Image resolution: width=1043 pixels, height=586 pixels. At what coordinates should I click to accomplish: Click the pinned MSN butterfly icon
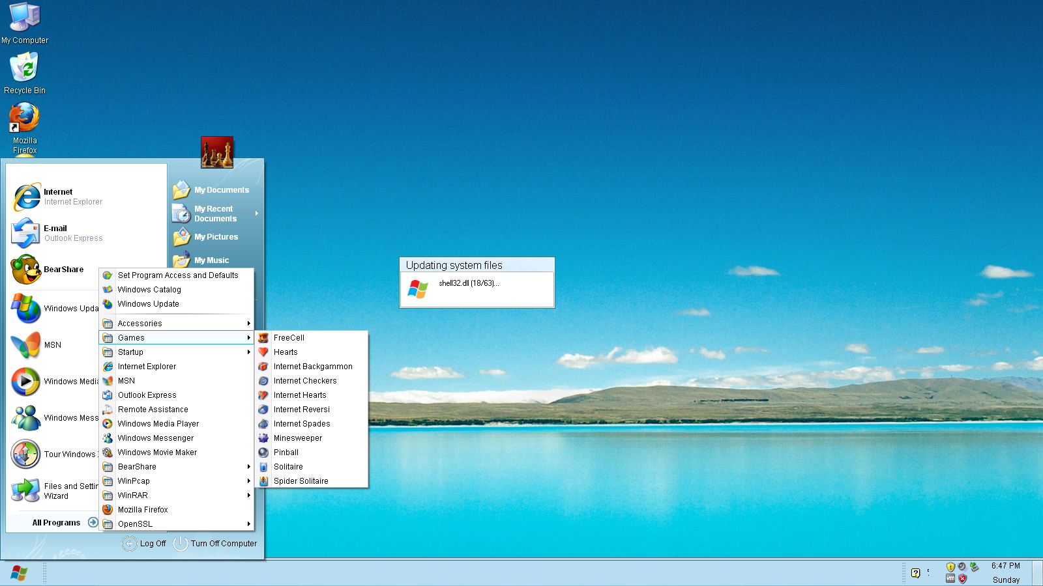(x=26, y=345)
